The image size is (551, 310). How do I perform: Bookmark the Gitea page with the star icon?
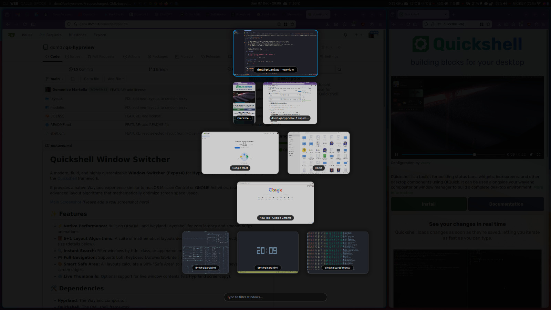[292, 24]
